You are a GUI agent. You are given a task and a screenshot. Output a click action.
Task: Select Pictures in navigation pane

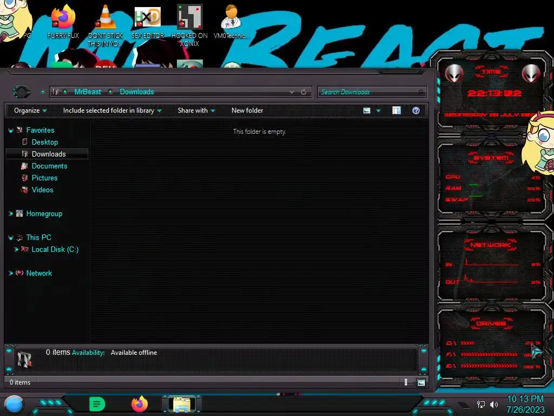tap(44, 178)
